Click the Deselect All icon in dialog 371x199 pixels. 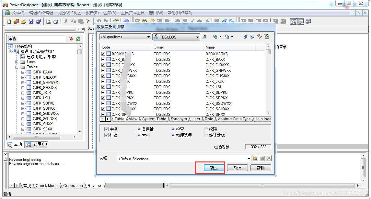(227, 37)
